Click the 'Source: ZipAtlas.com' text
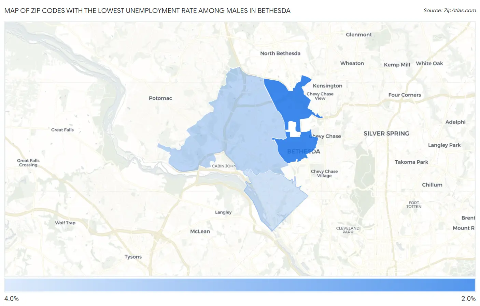Image resolution: width=480 pixels, height=306 pixels. (450, 11)
